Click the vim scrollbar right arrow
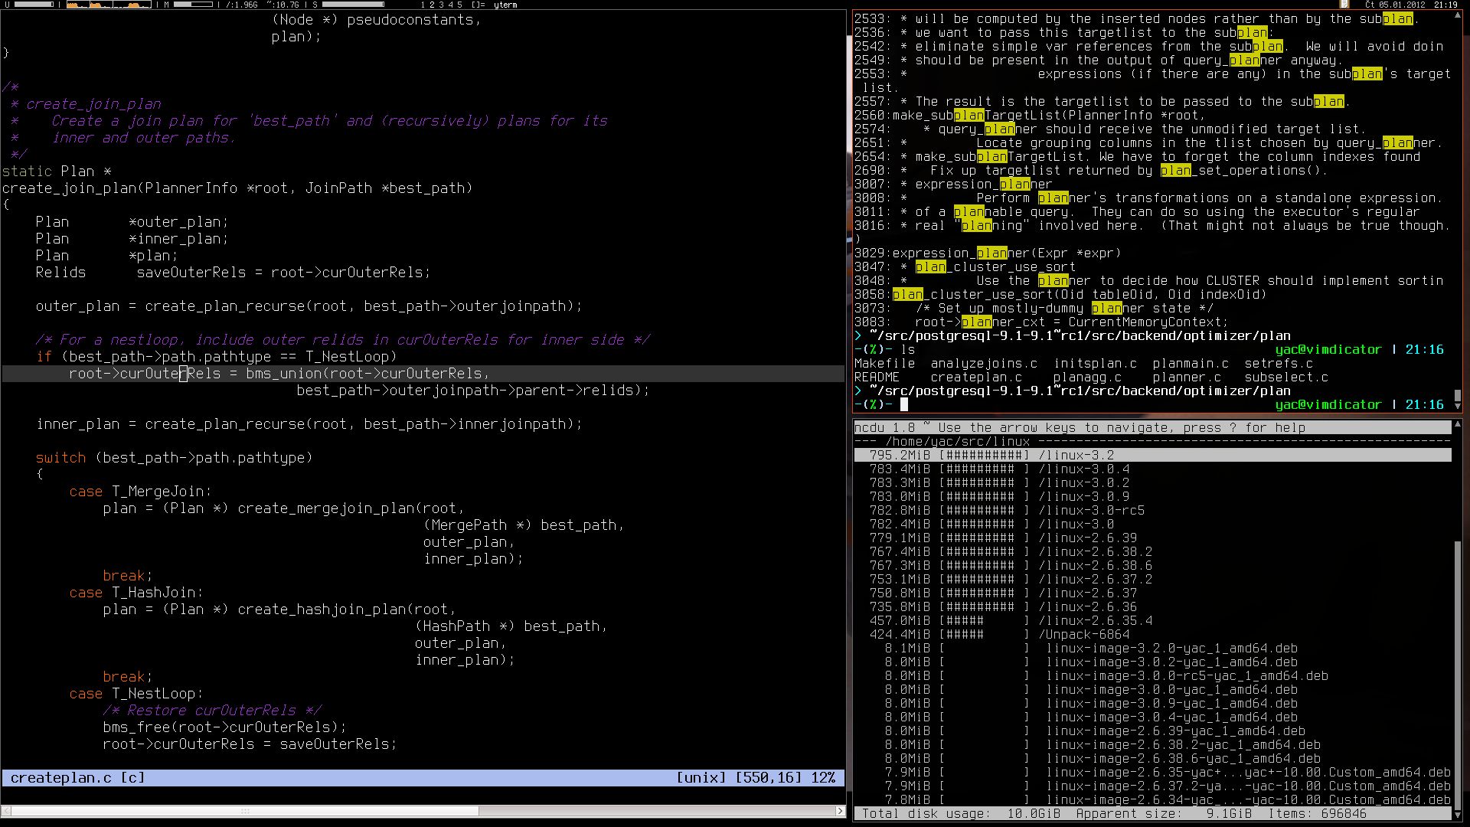 point(840,811)
